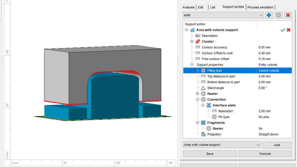Click the Projection icon

tap(203, 134)
